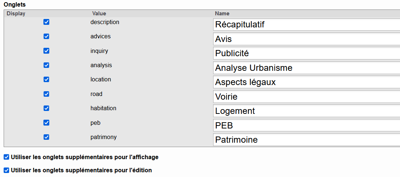Click the PEB name field
The width and height of the screenshot is (400, 177).
click(x=306, y=126)
